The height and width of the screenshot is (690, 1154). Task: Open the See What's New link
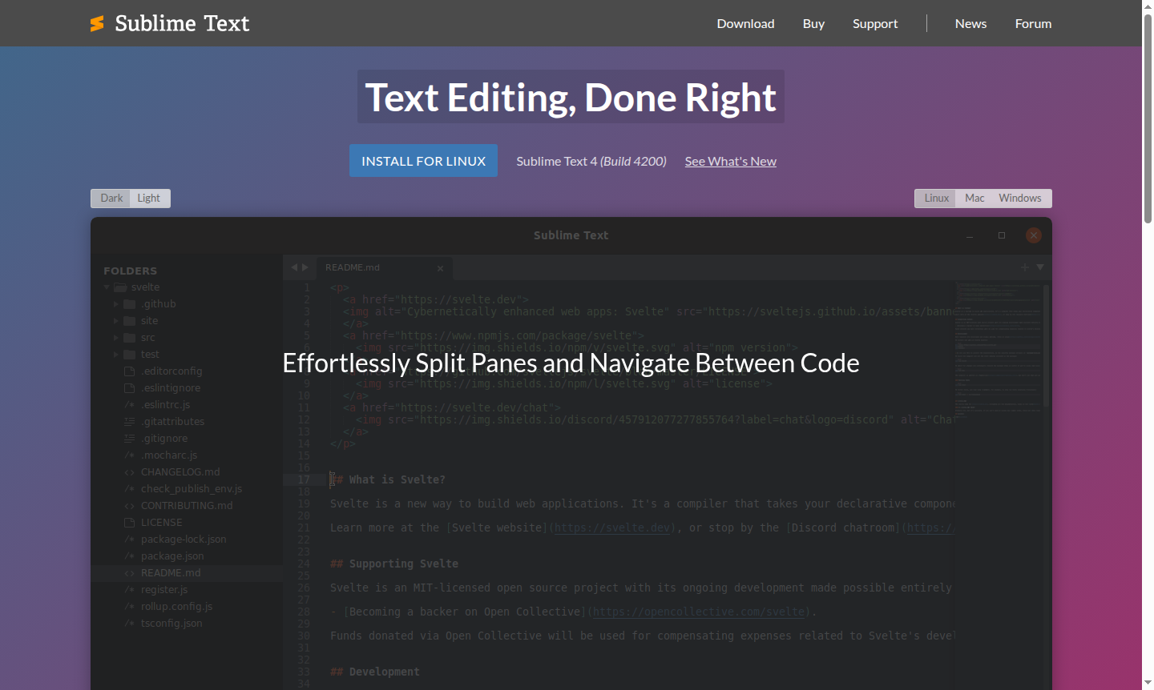tap(730, 161)
